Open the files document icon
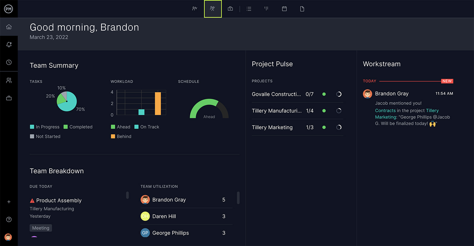 tap(302, 9)
